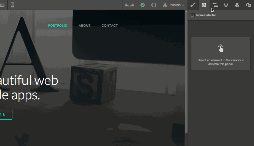
Task: Open the Assets images panel
Action: click(248, 5)
